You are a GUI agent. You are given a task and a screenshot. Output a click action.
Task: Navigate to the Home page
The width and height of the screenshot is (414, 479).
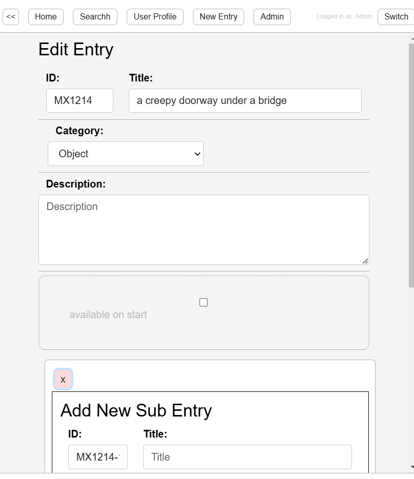pyautogui.click(x=45, y=16)
